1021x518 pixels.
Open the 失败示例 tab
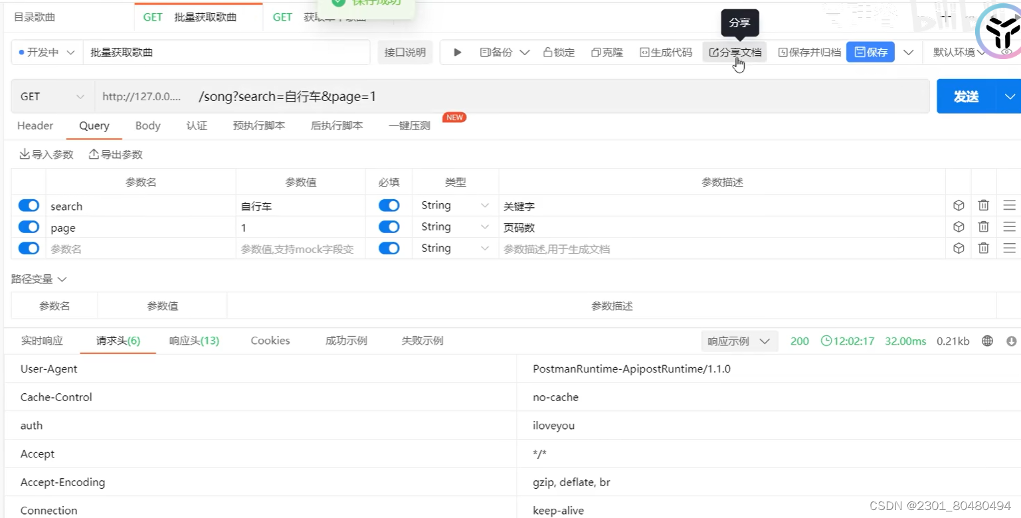click(422, 341)
